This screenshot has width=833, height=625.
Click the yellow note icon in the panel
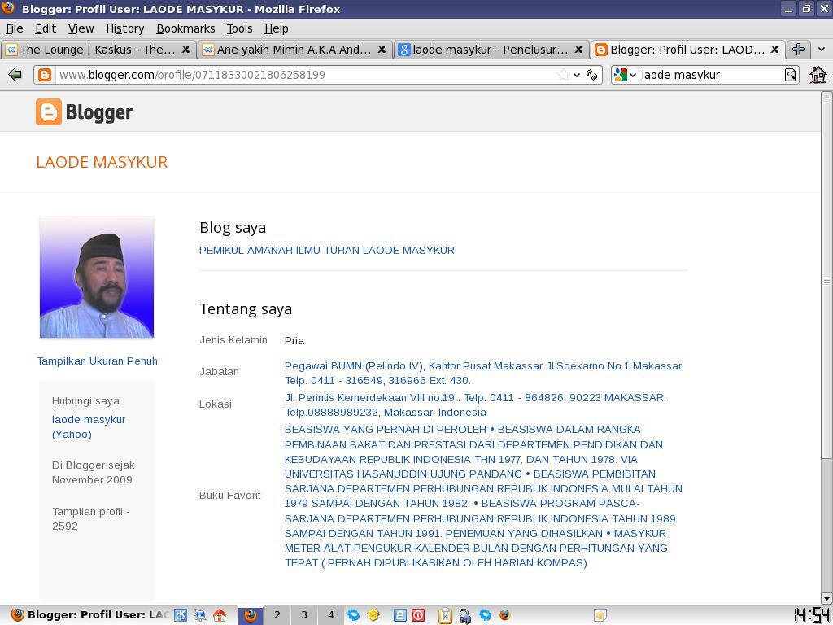[x=600, y=615]
